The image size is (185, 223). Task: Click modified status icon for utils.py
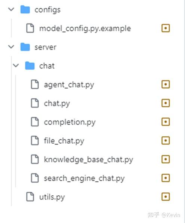[x=166, y=196]
